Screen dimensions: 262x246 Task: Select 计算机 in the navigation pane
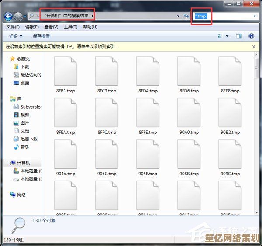(x=23, y=163)
